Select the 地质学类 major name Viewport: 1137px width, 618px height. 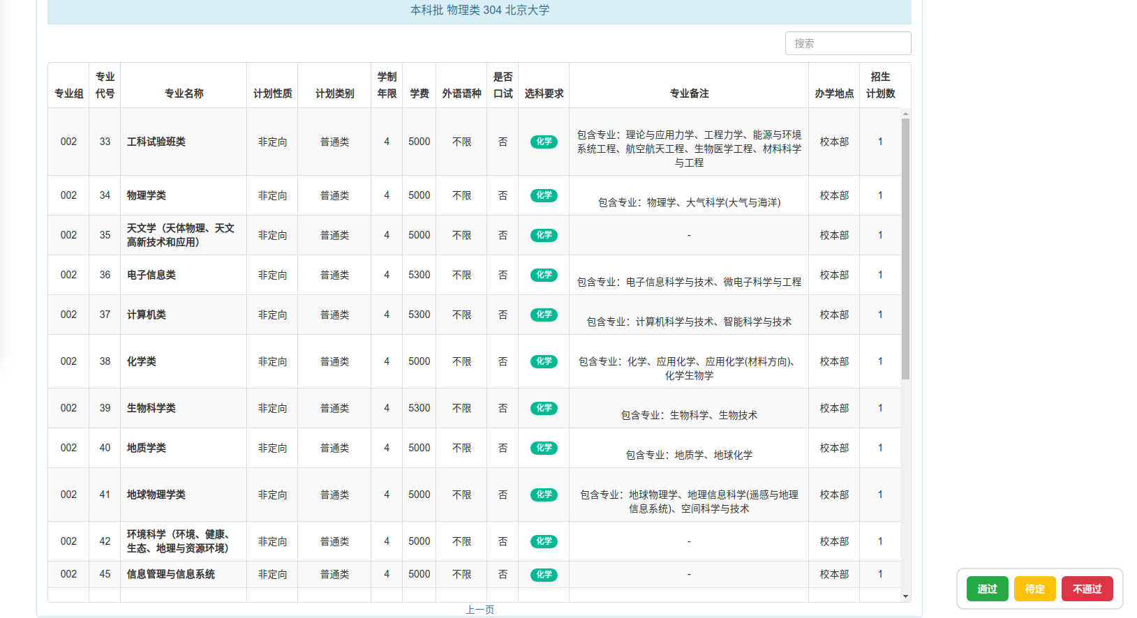tap(147, 448)
